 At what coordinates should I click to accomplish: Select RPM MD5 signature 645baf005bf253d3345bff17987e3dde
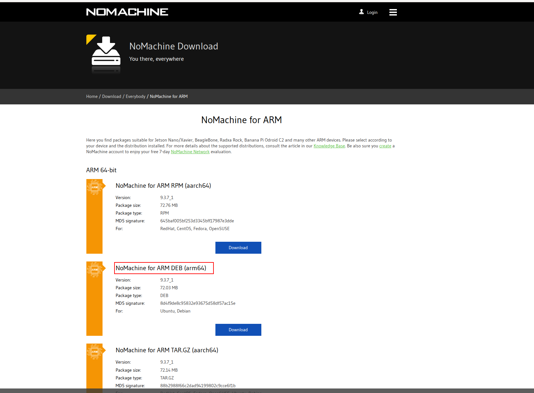point(197,221)
